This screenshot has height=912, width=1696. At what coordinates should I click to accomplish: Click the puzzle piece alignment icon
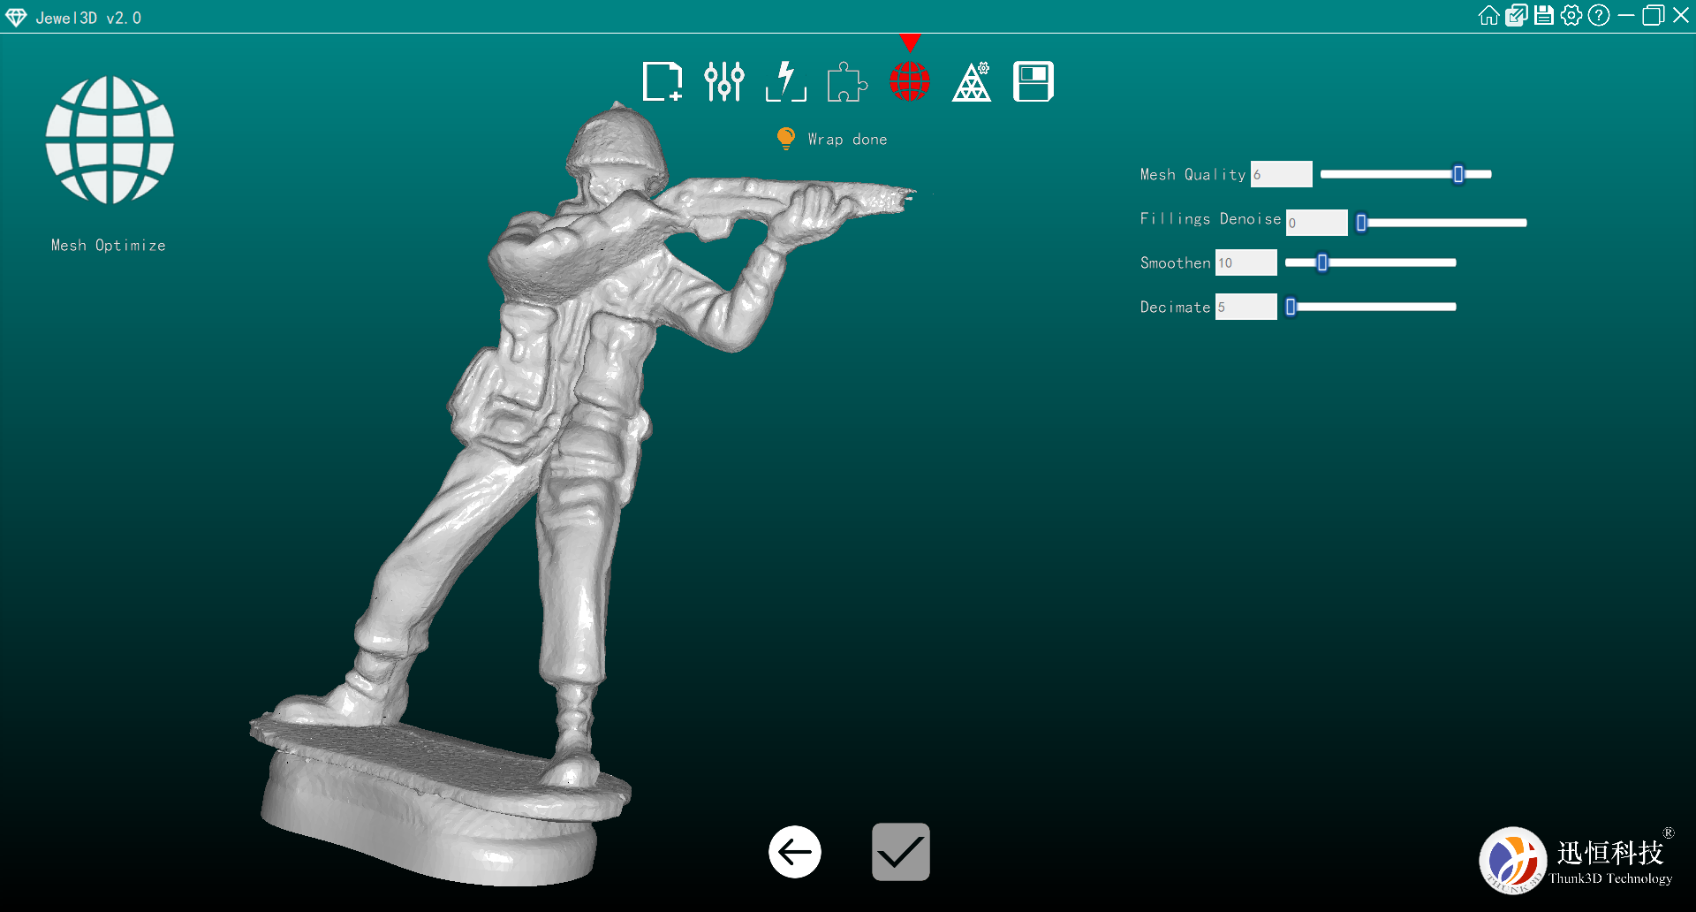(x=847, y=82)
